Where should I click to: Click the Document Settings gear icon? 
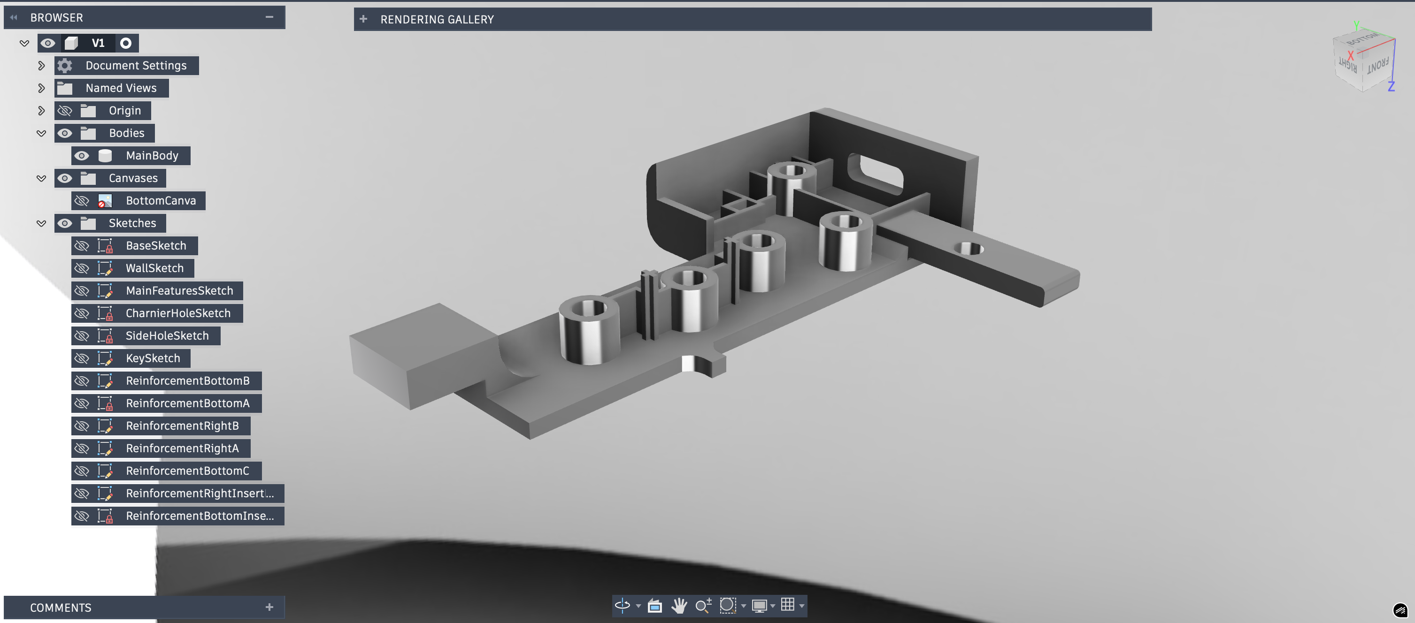click(x=65, y=66)
